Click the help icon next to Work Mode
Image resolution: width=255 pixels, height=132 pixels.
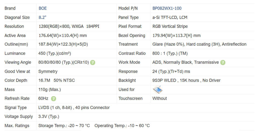[223, 62]
